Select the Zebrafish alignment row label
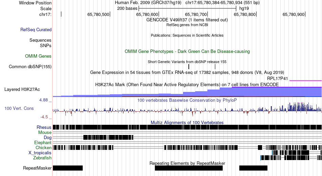Screen dimensions: 322x176 tap(42, 158)
